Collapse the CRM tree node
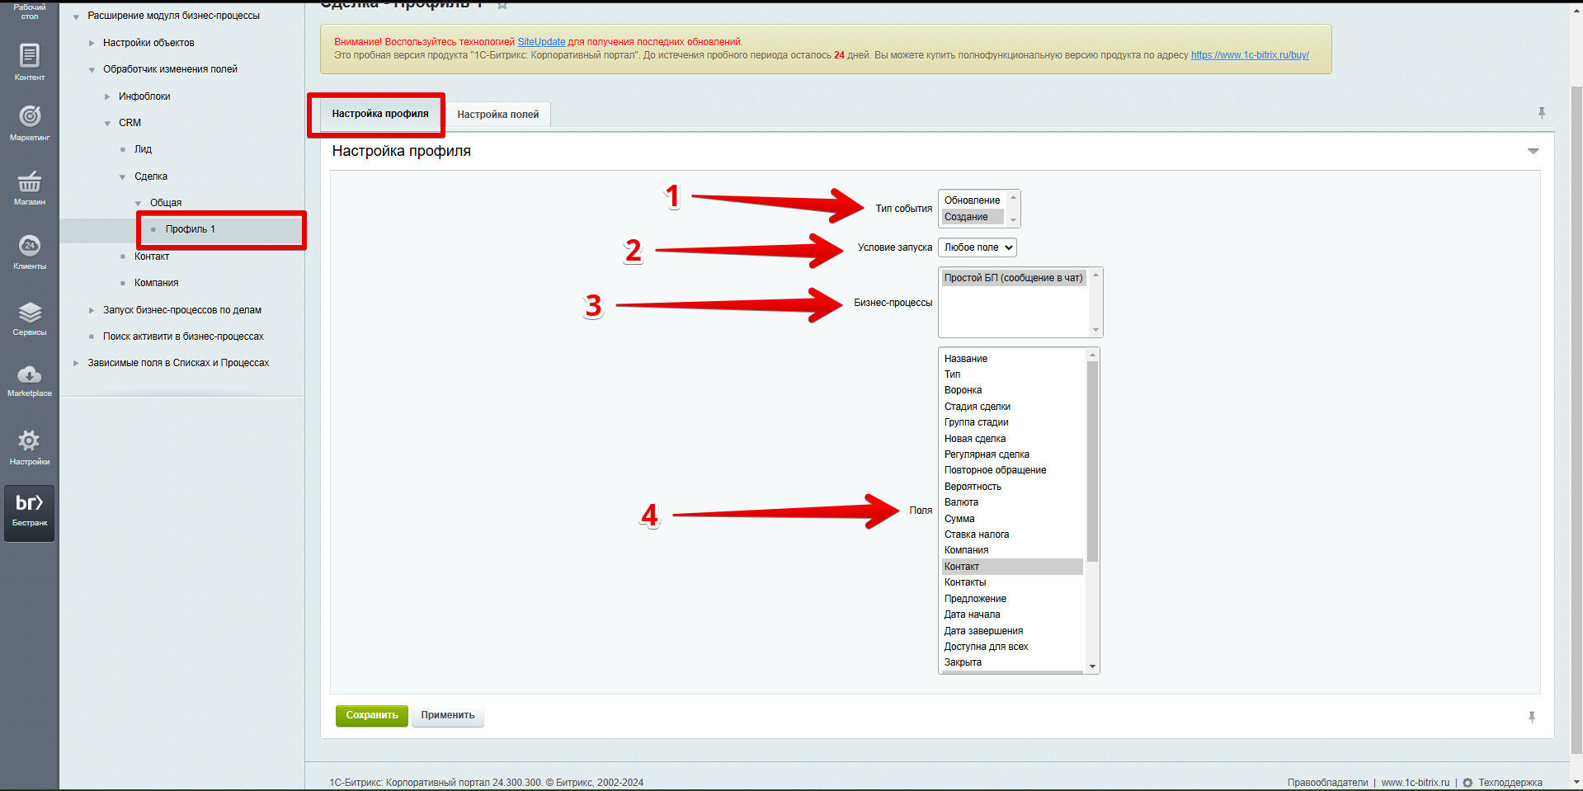Screen dimensions: 1583x791 (107, 124)
